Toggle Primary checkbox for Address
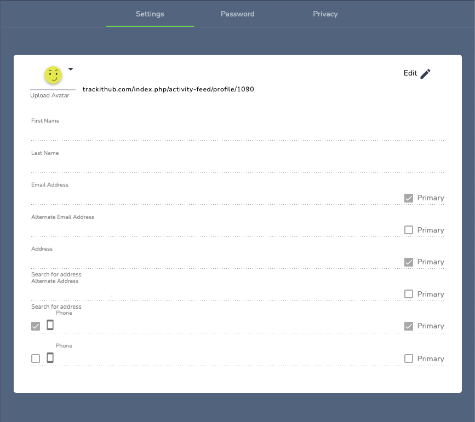This screenshot has height=422, width=475. coord(408,262)
